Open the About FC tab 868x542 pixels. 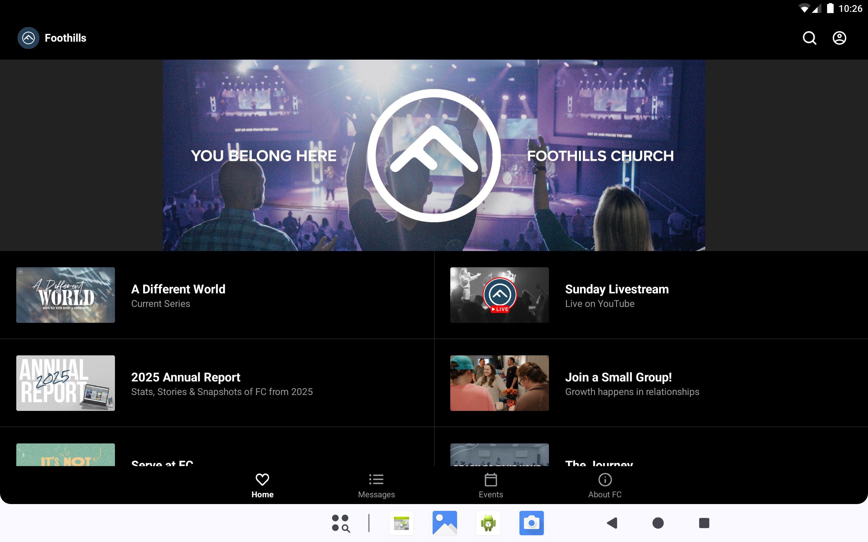605,485
